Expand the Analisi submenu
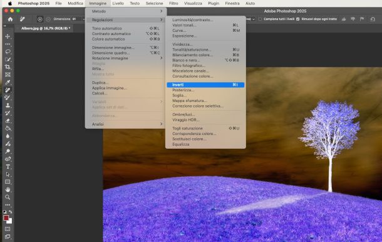The image size is (382, 242). coord(126,124)
